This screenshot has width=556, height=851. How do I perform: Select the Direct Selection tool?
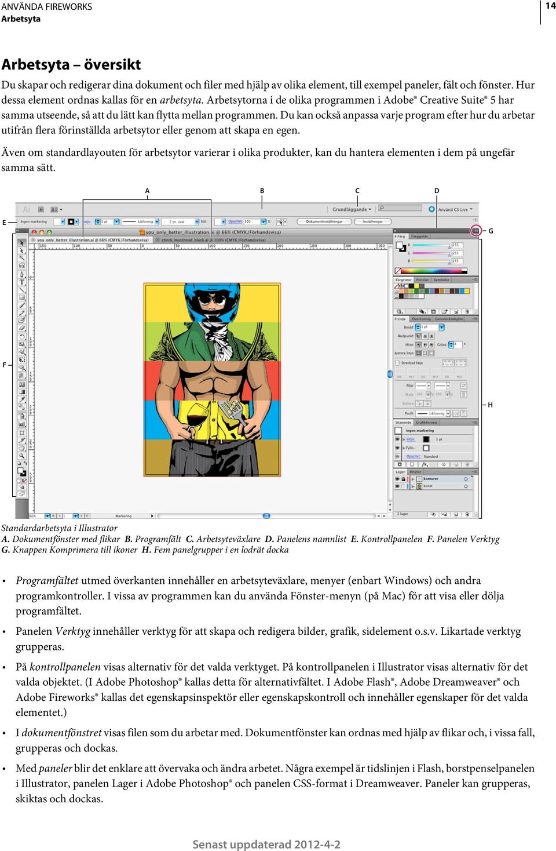pos(22,250)
